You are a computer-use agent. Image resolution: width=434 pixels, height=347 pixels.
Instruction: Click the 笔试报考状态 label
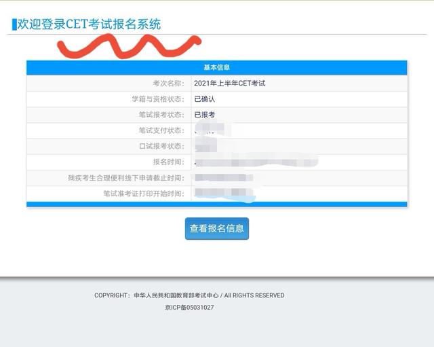point(161,115)
